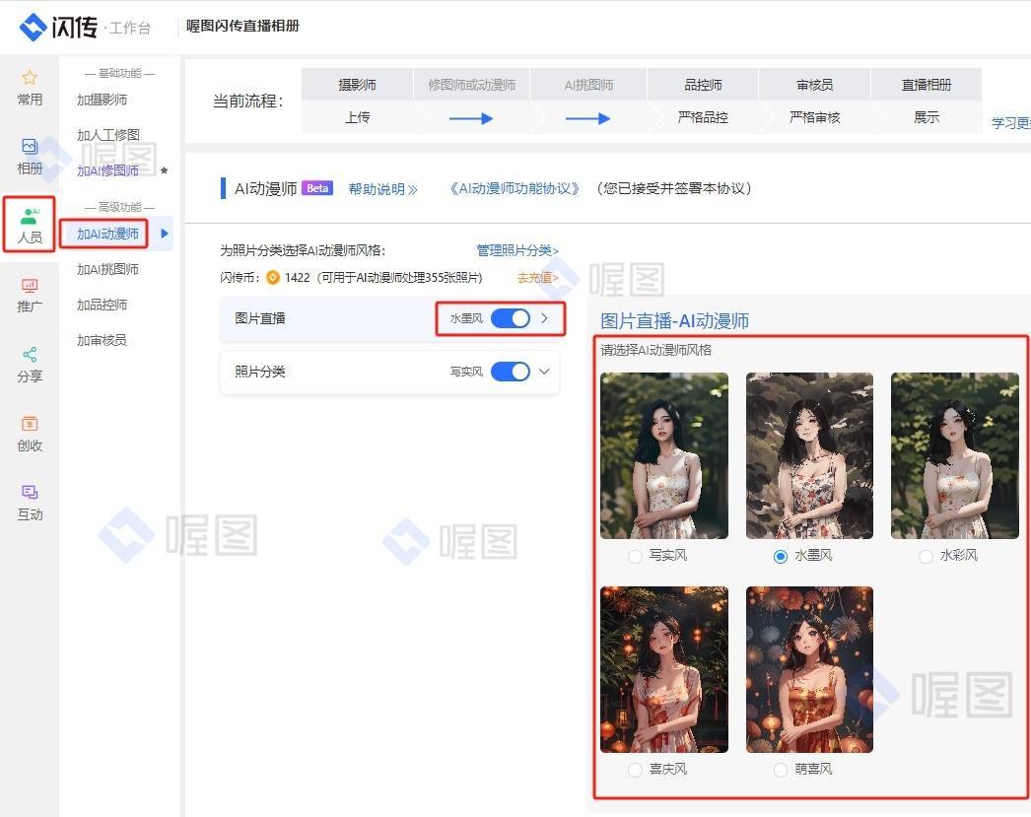Click the 闪传币 coin icon
Image resolution: width=1031 pixels, height=817 pixels.
[272, 277]
